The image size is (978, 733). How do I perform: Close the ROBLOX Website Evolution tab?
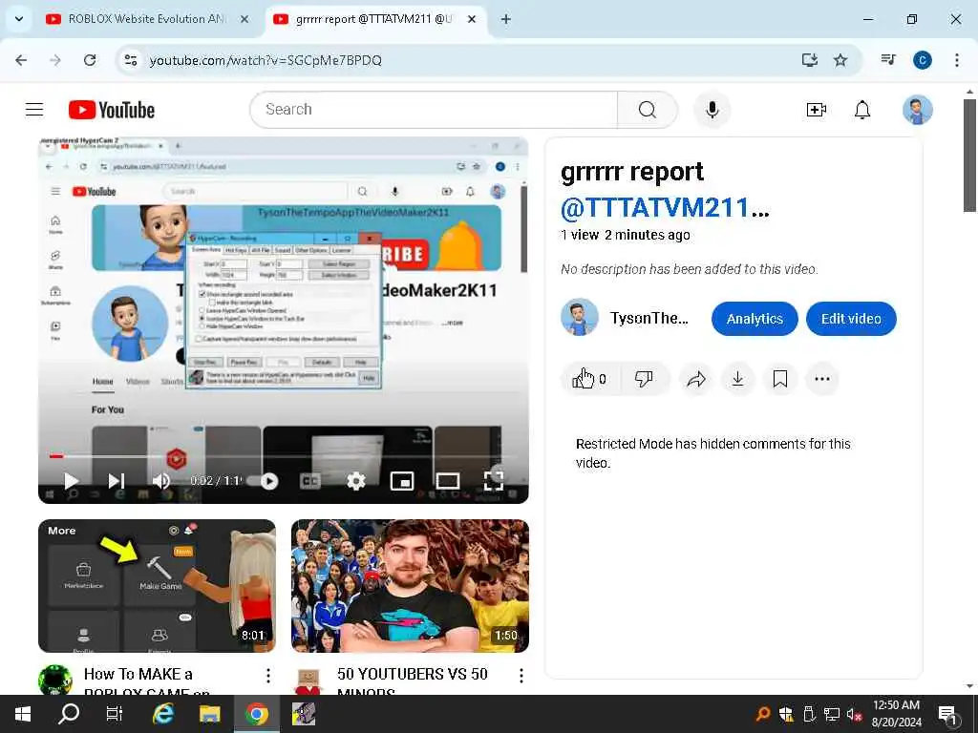click(244, 19)
